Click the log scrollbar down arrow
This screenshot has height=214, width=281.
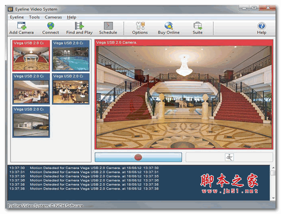pos(273,198)
